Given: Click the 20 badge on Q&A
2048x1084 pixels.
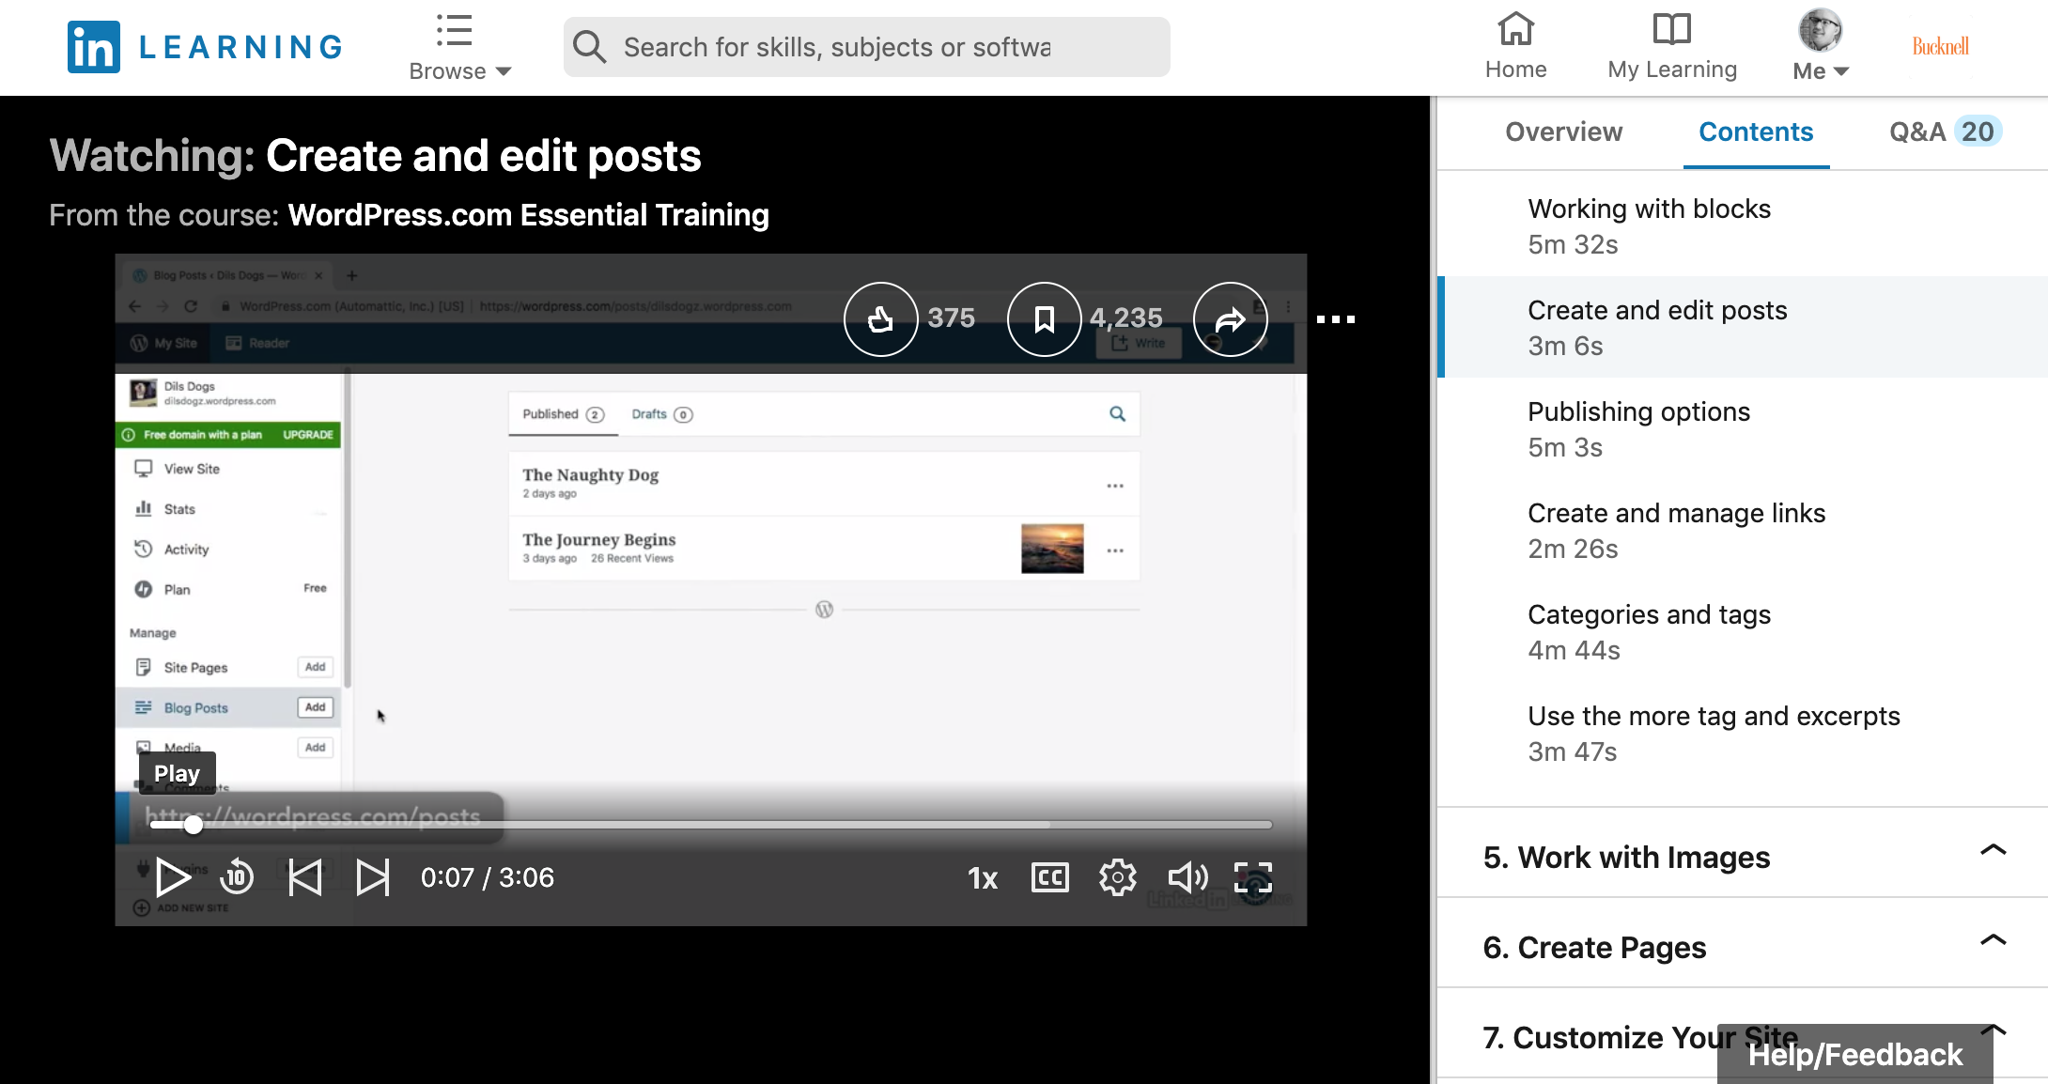Looking at the screenshot, I should [1978, 132].
